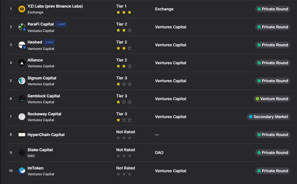The width and height of the screenshot is (297, 184).
Task: Click the Genblock Capital cube logo
Action: 22,99
